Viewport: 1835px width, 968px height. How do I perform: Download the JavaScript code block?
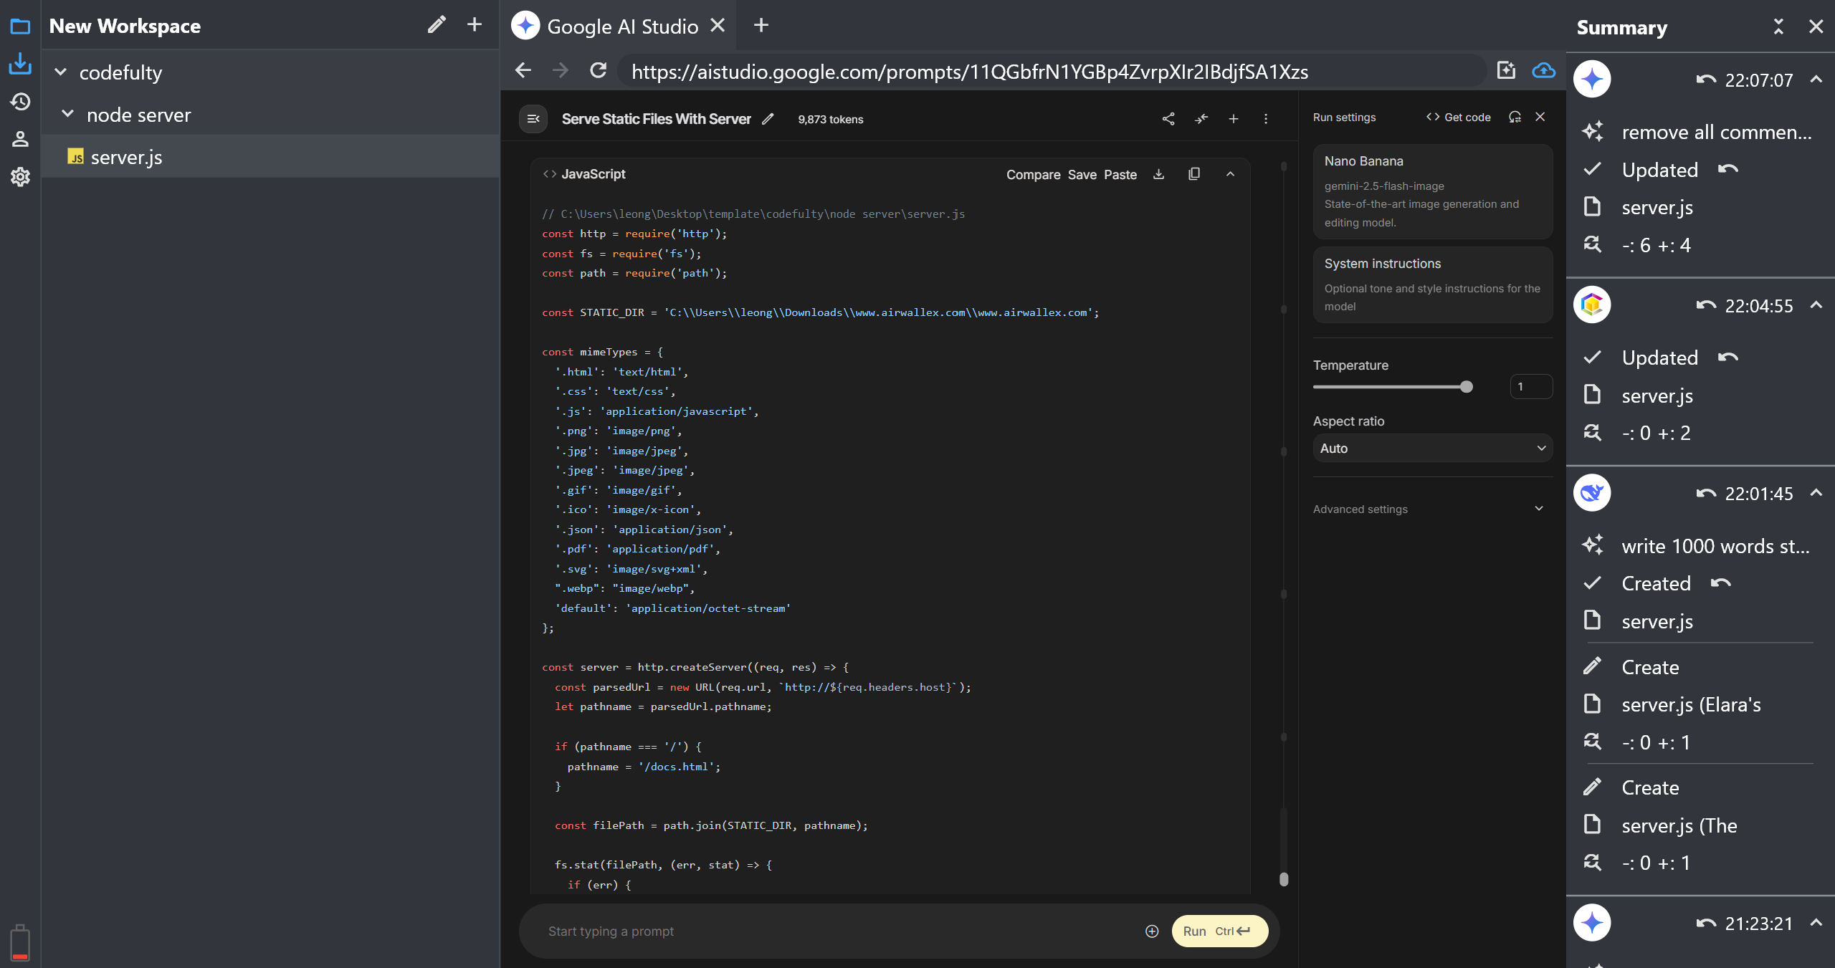click(1158, 174)
